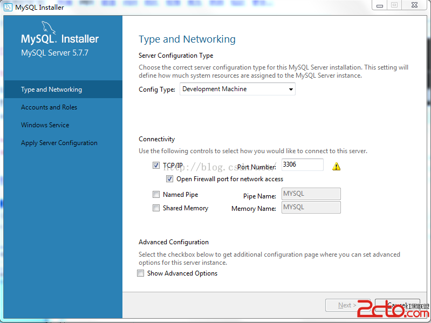
Task: Go to Accounts and Roles step
Action: tap(49, 107)
